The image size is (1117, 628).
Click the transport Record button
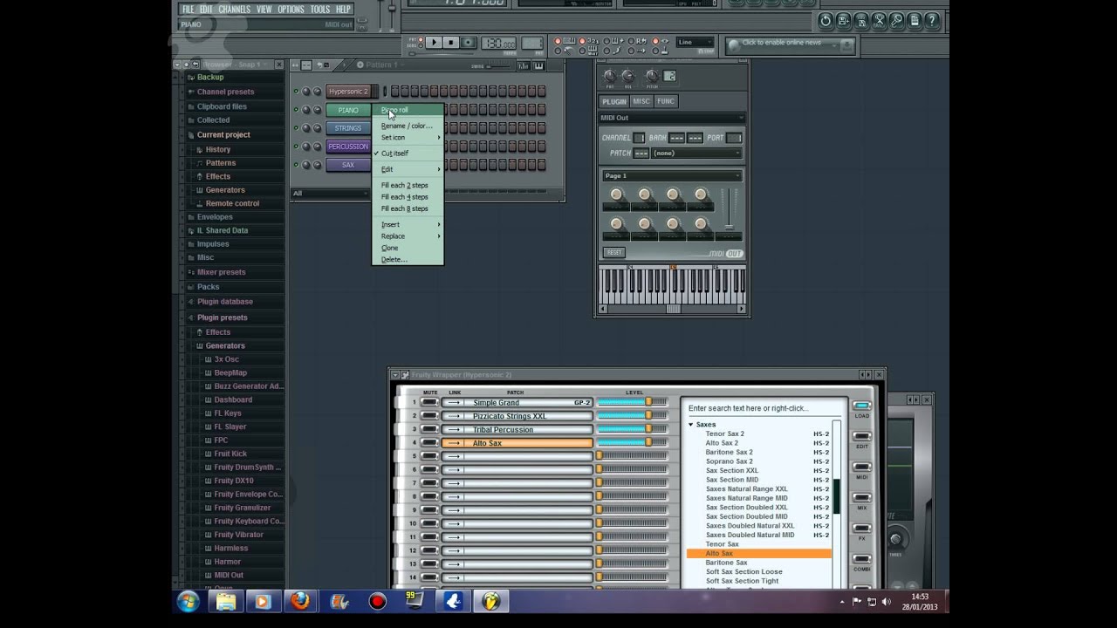point(469,43)
